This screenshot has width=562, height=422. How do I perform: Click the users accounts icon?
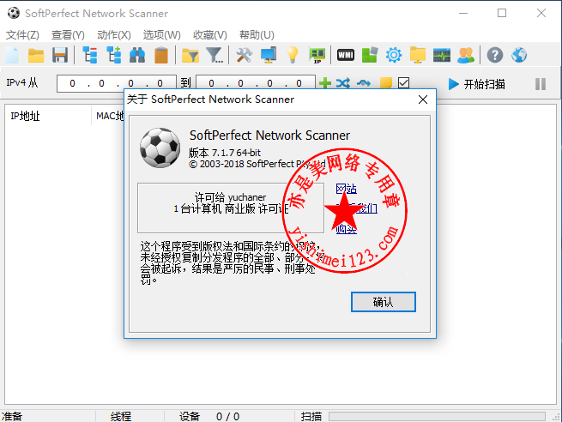coord(466,55)
